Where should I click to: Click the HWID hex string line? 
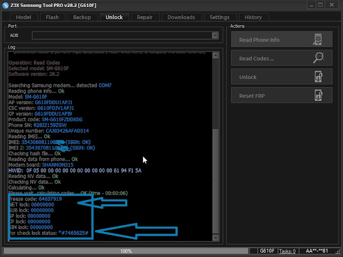(x=75, y=170)
